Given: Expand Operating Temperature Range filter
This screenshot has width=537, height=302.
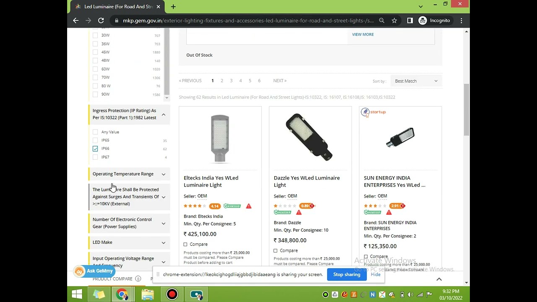Looking at the screenshot, I should click(129, 174).
